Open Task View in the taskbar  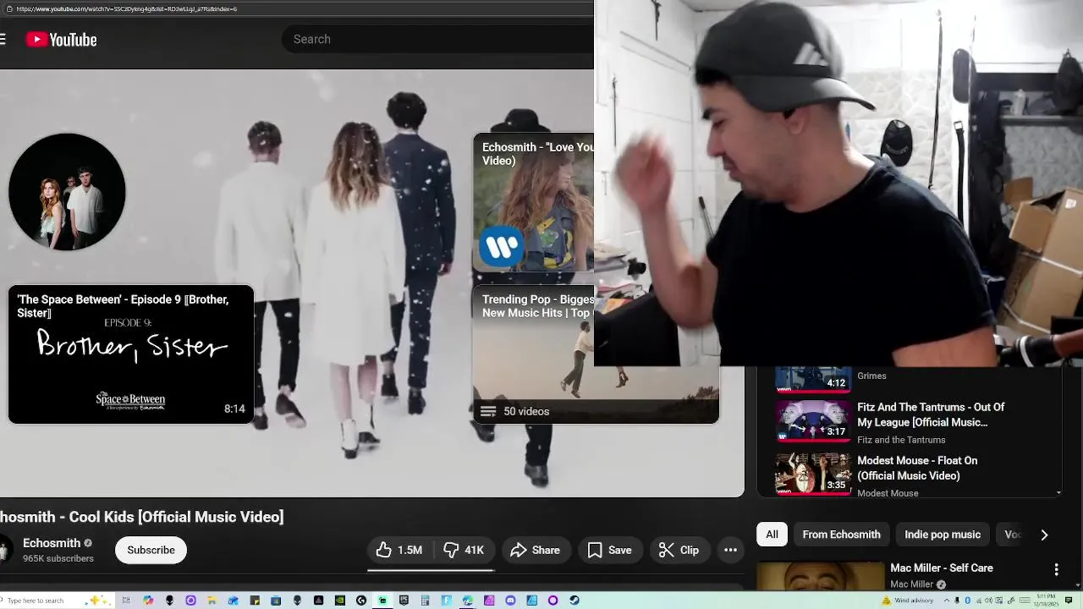pyautogui.click(x=126, y=601)
